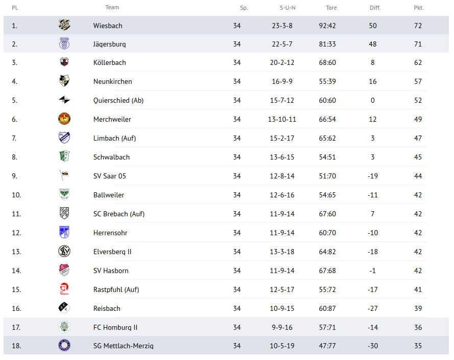Click the Diff. column header
Viewport: 454px width, 360px height.
click(375, 8)
